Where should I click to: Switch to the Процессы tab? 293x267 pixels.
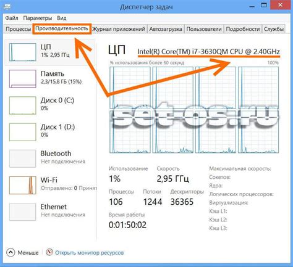pos(18,29)
